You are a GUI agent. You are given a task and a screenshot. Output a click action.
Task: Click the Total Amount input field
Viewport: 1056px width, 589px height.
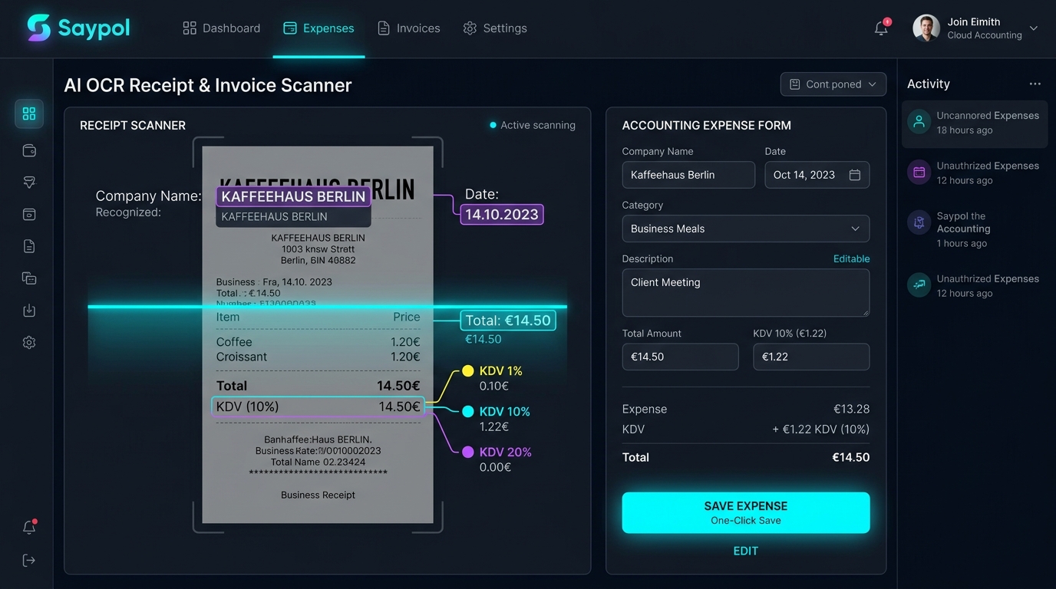pyautogui.click(x=680, y=357)
